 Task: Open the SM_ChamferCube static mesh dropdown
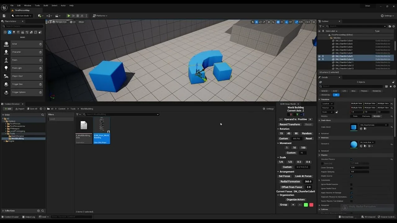(x=374, y=125)
